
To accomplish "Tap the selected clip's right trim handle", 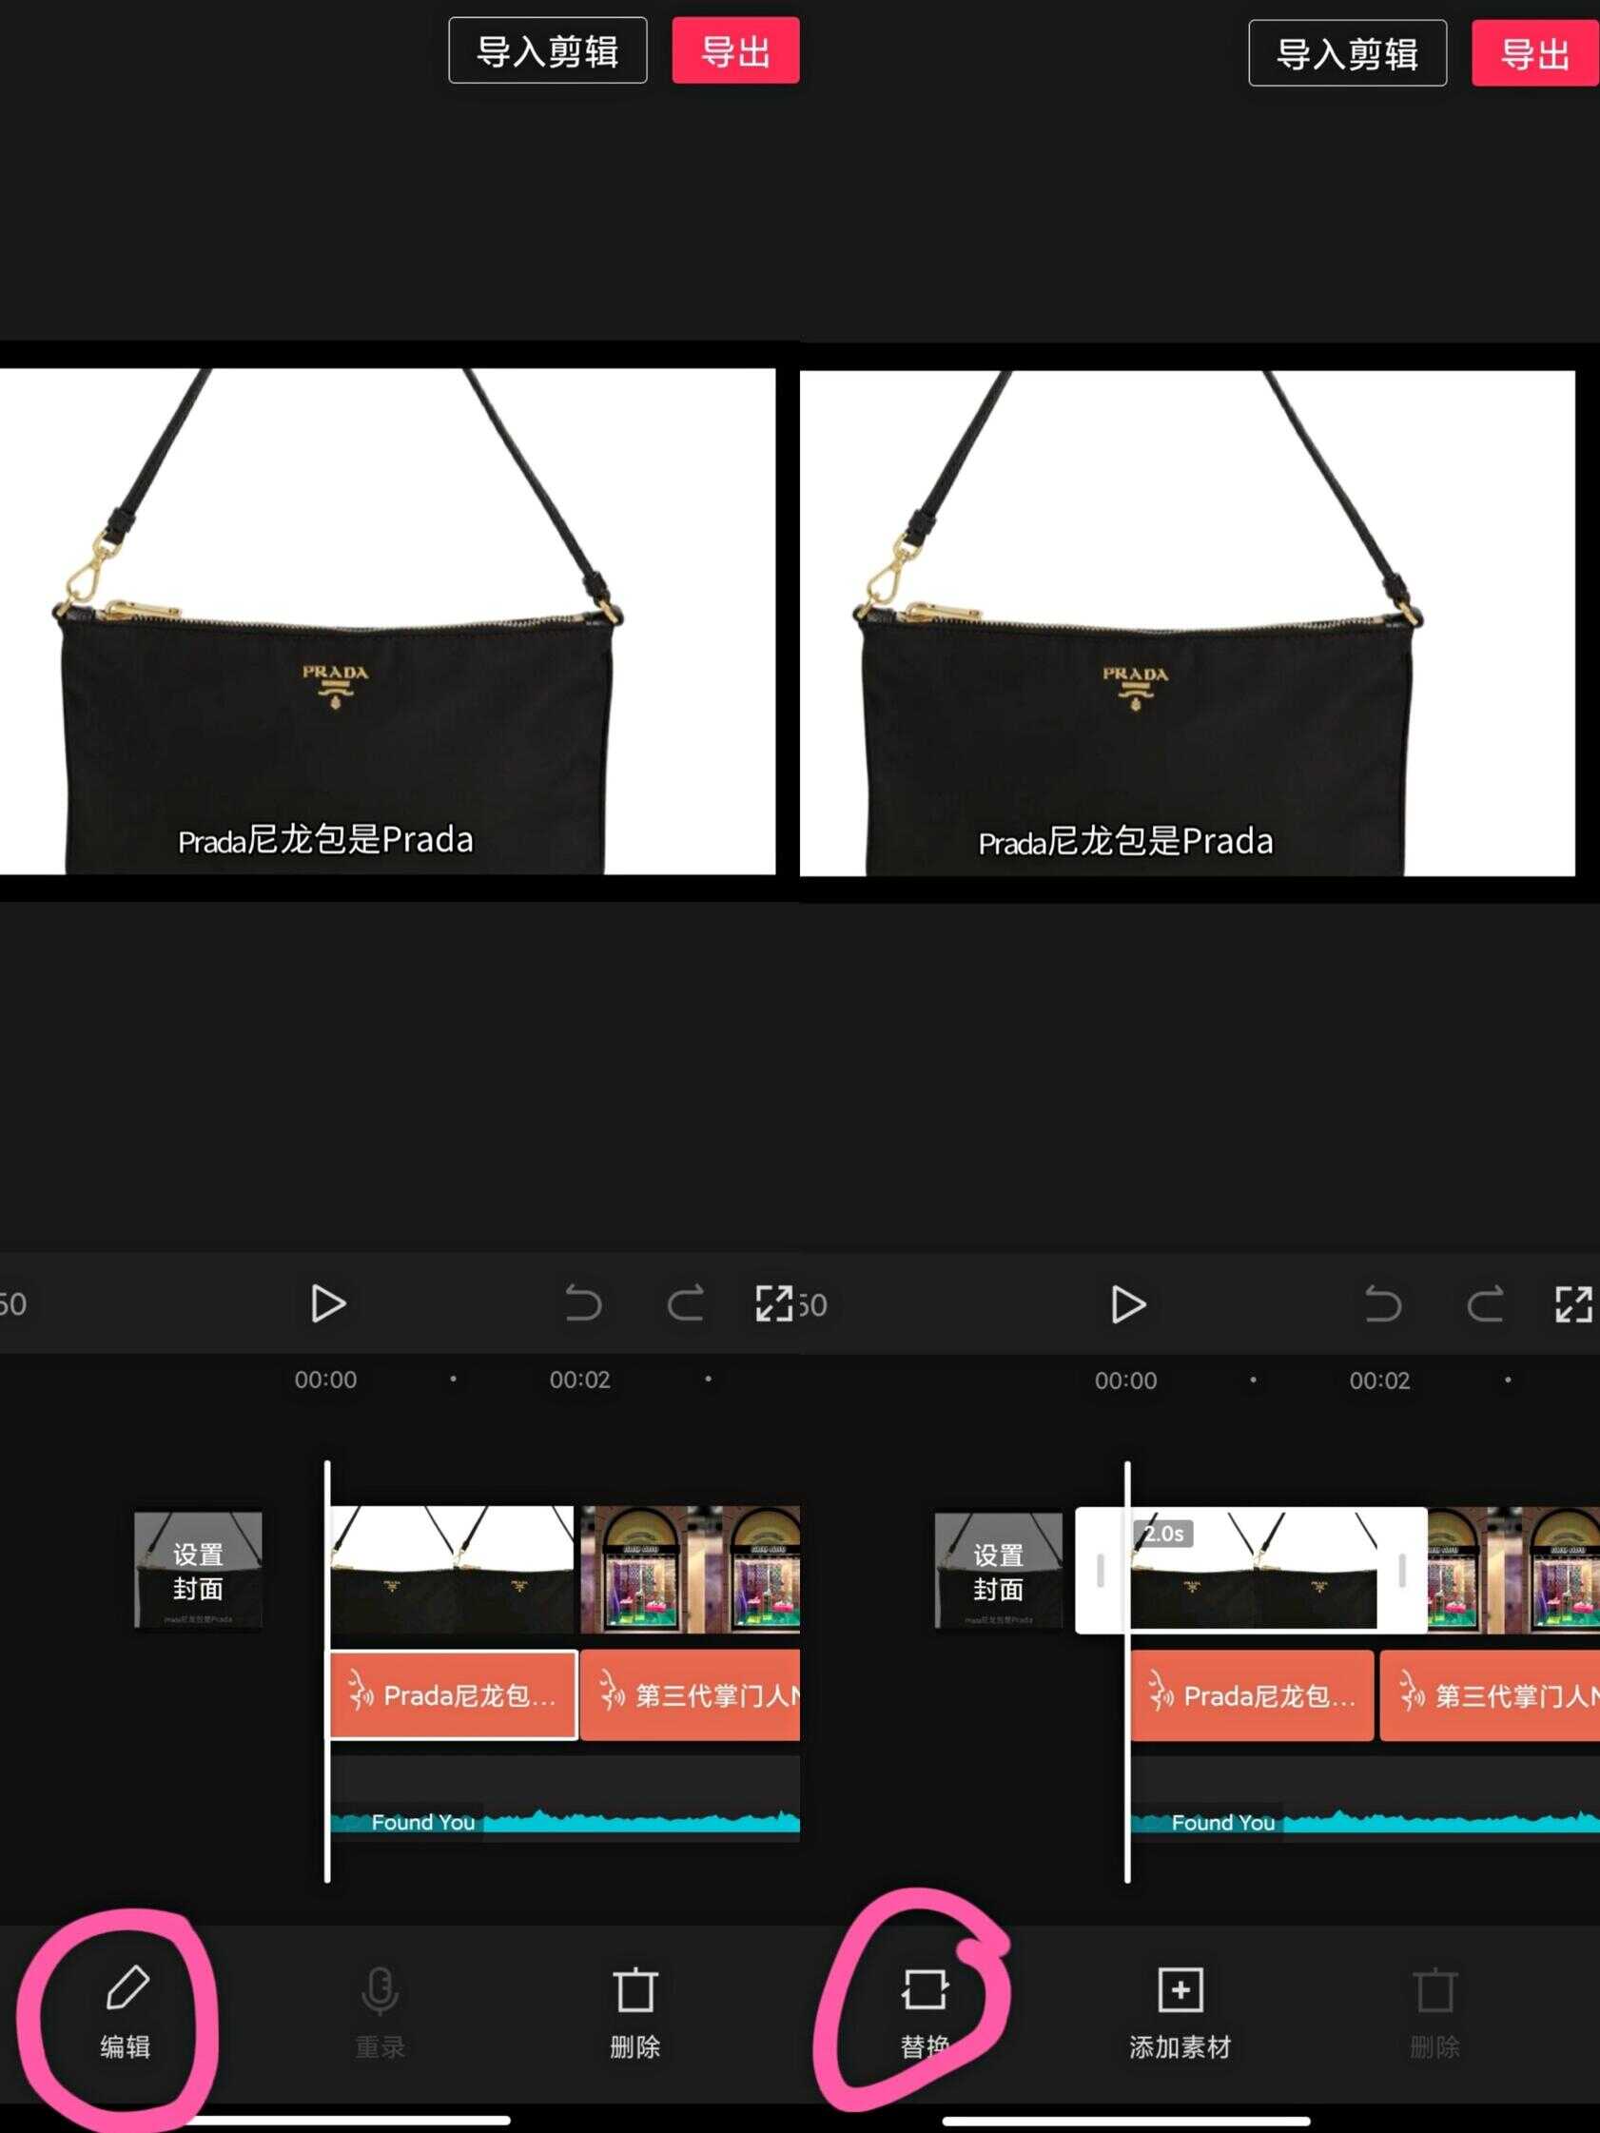I will coord(1402,1571).
